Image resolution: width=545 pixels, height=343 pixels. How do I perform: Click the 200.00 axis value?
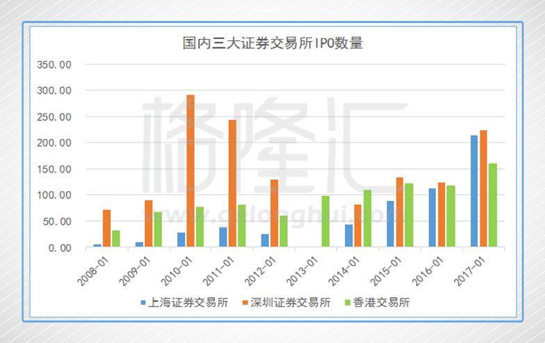click(54, 143)
